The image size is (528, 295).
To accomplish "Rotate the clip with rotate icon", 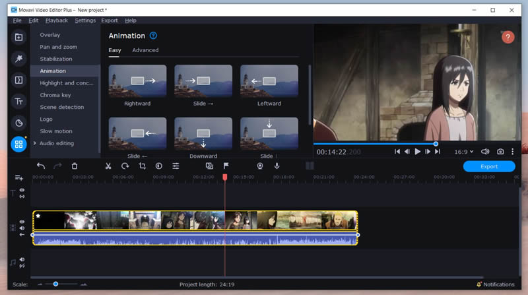I will [x=125, y=166].
